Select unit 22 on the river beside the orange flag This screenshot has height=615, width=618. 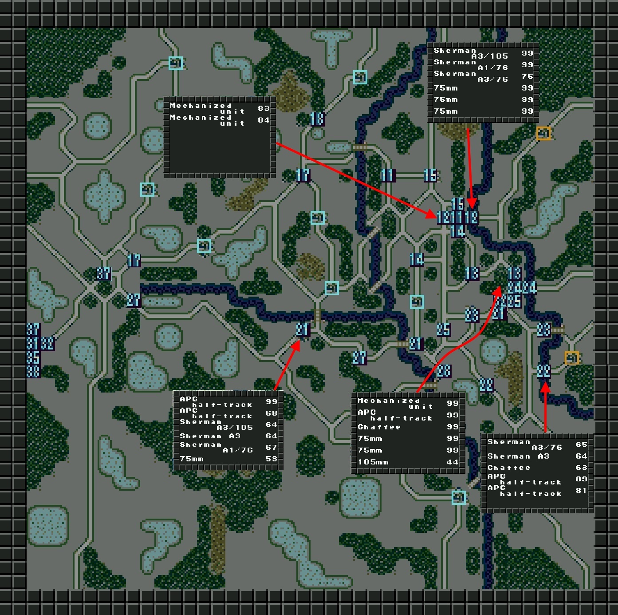click(543, 371)
